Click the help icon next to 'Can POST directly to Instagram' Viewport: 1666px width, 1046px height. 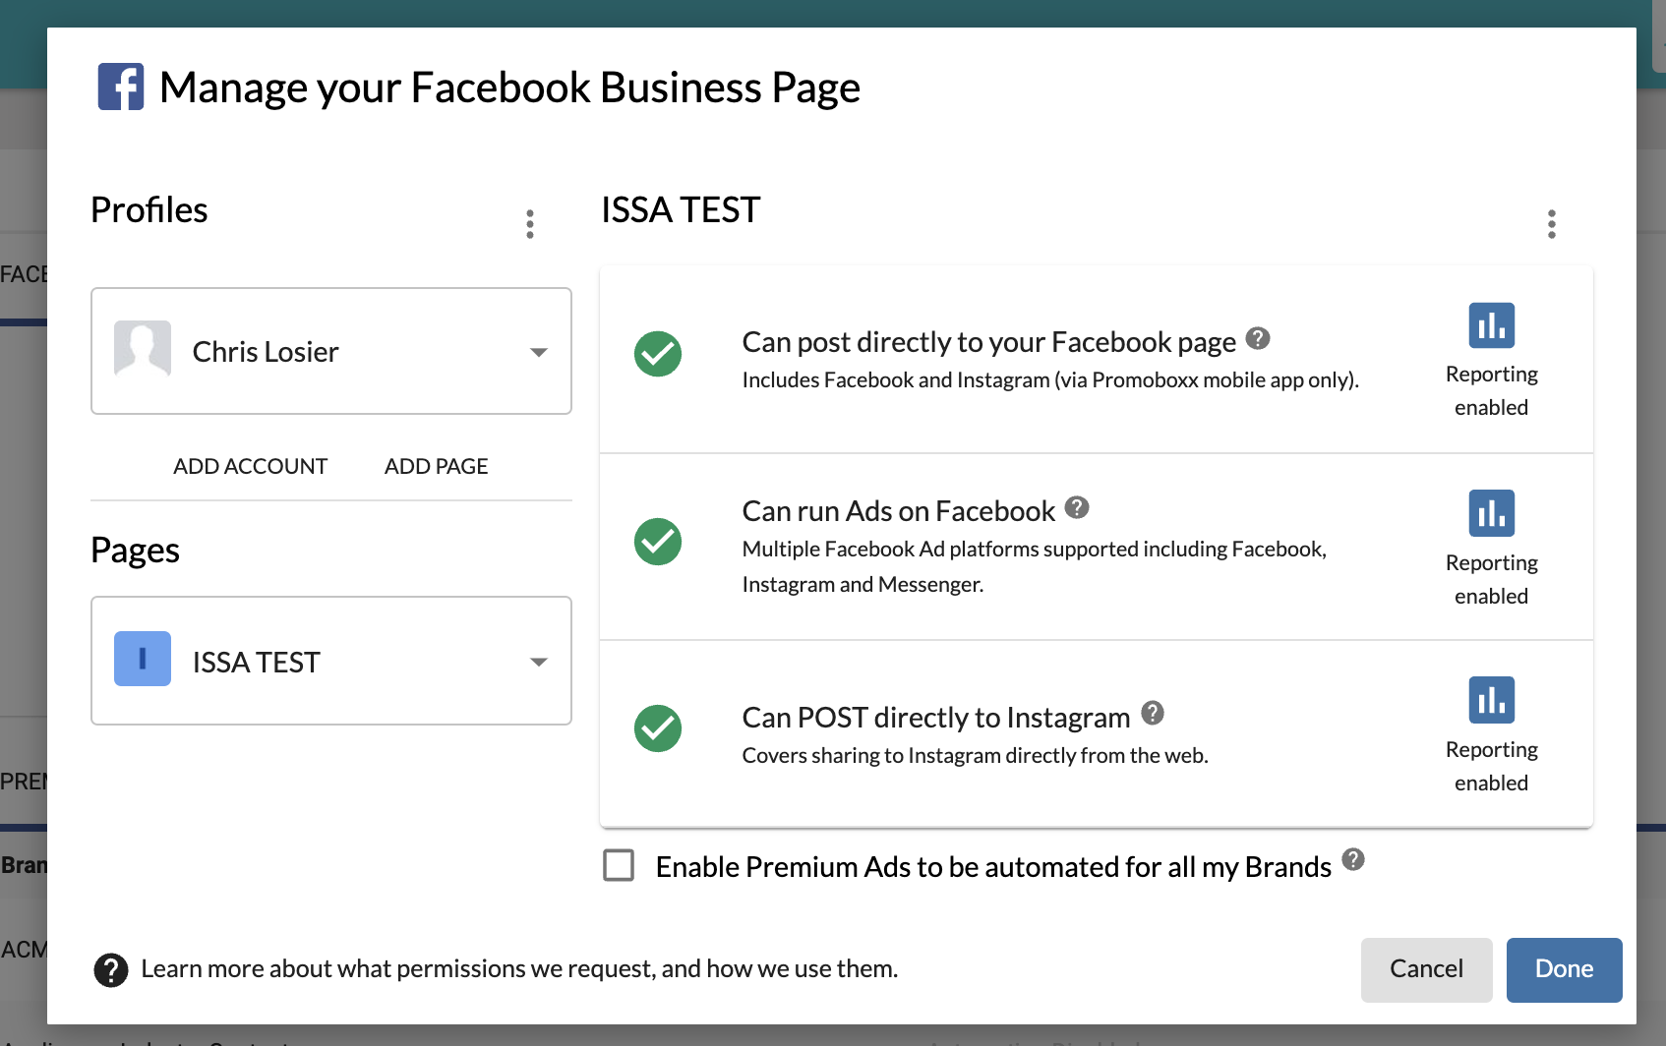coord(1153,714)
